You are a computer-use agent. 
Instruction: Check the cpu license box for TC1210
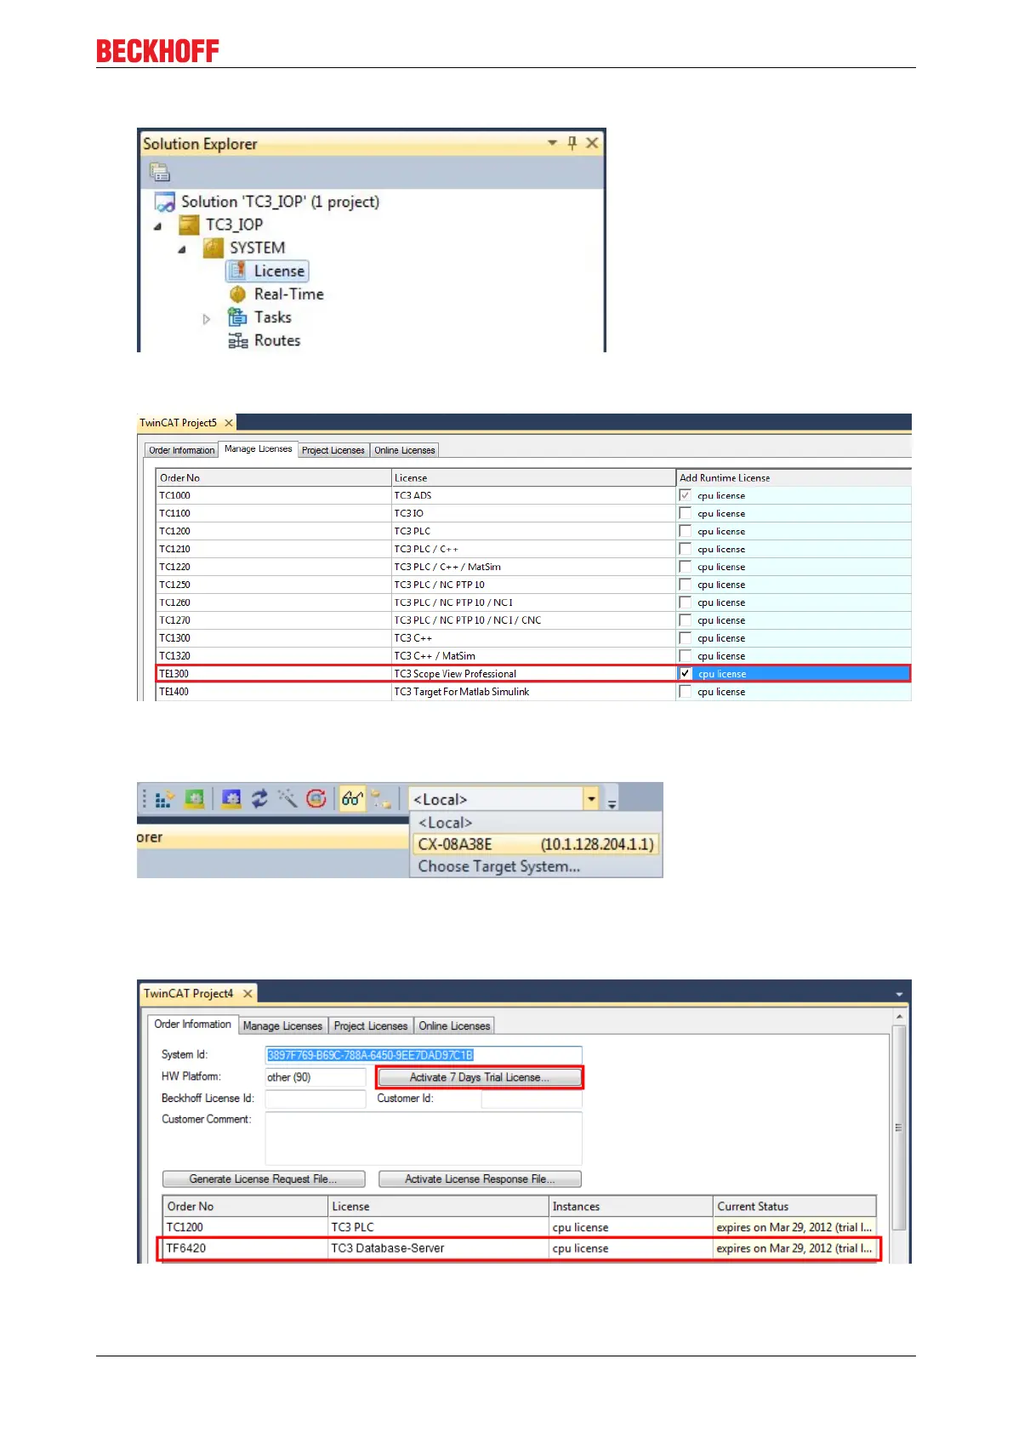[x=686, y=549]
